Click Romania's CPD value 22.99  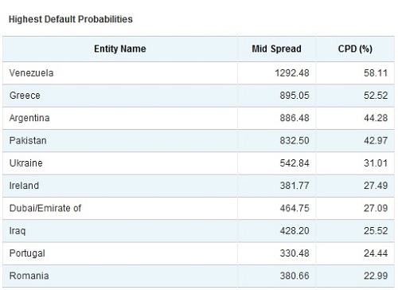coord(376,276)
